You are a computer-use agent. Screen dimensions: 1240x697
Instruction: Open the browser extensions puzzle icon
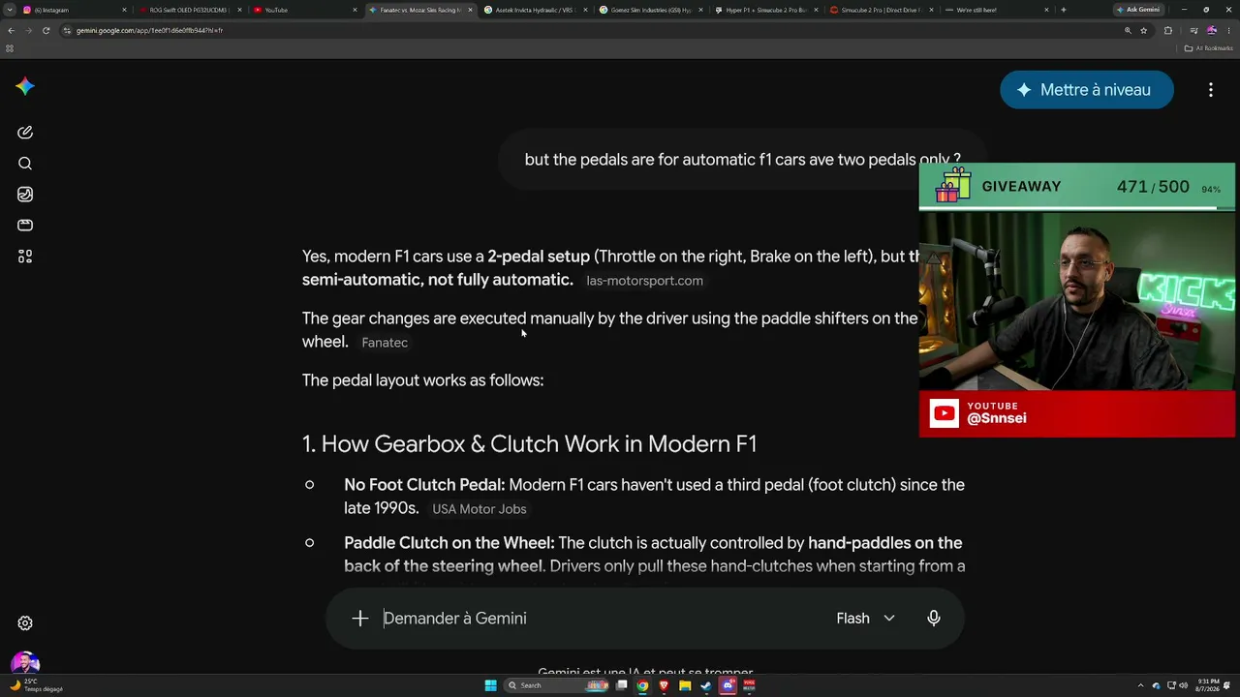[1167, 30]
